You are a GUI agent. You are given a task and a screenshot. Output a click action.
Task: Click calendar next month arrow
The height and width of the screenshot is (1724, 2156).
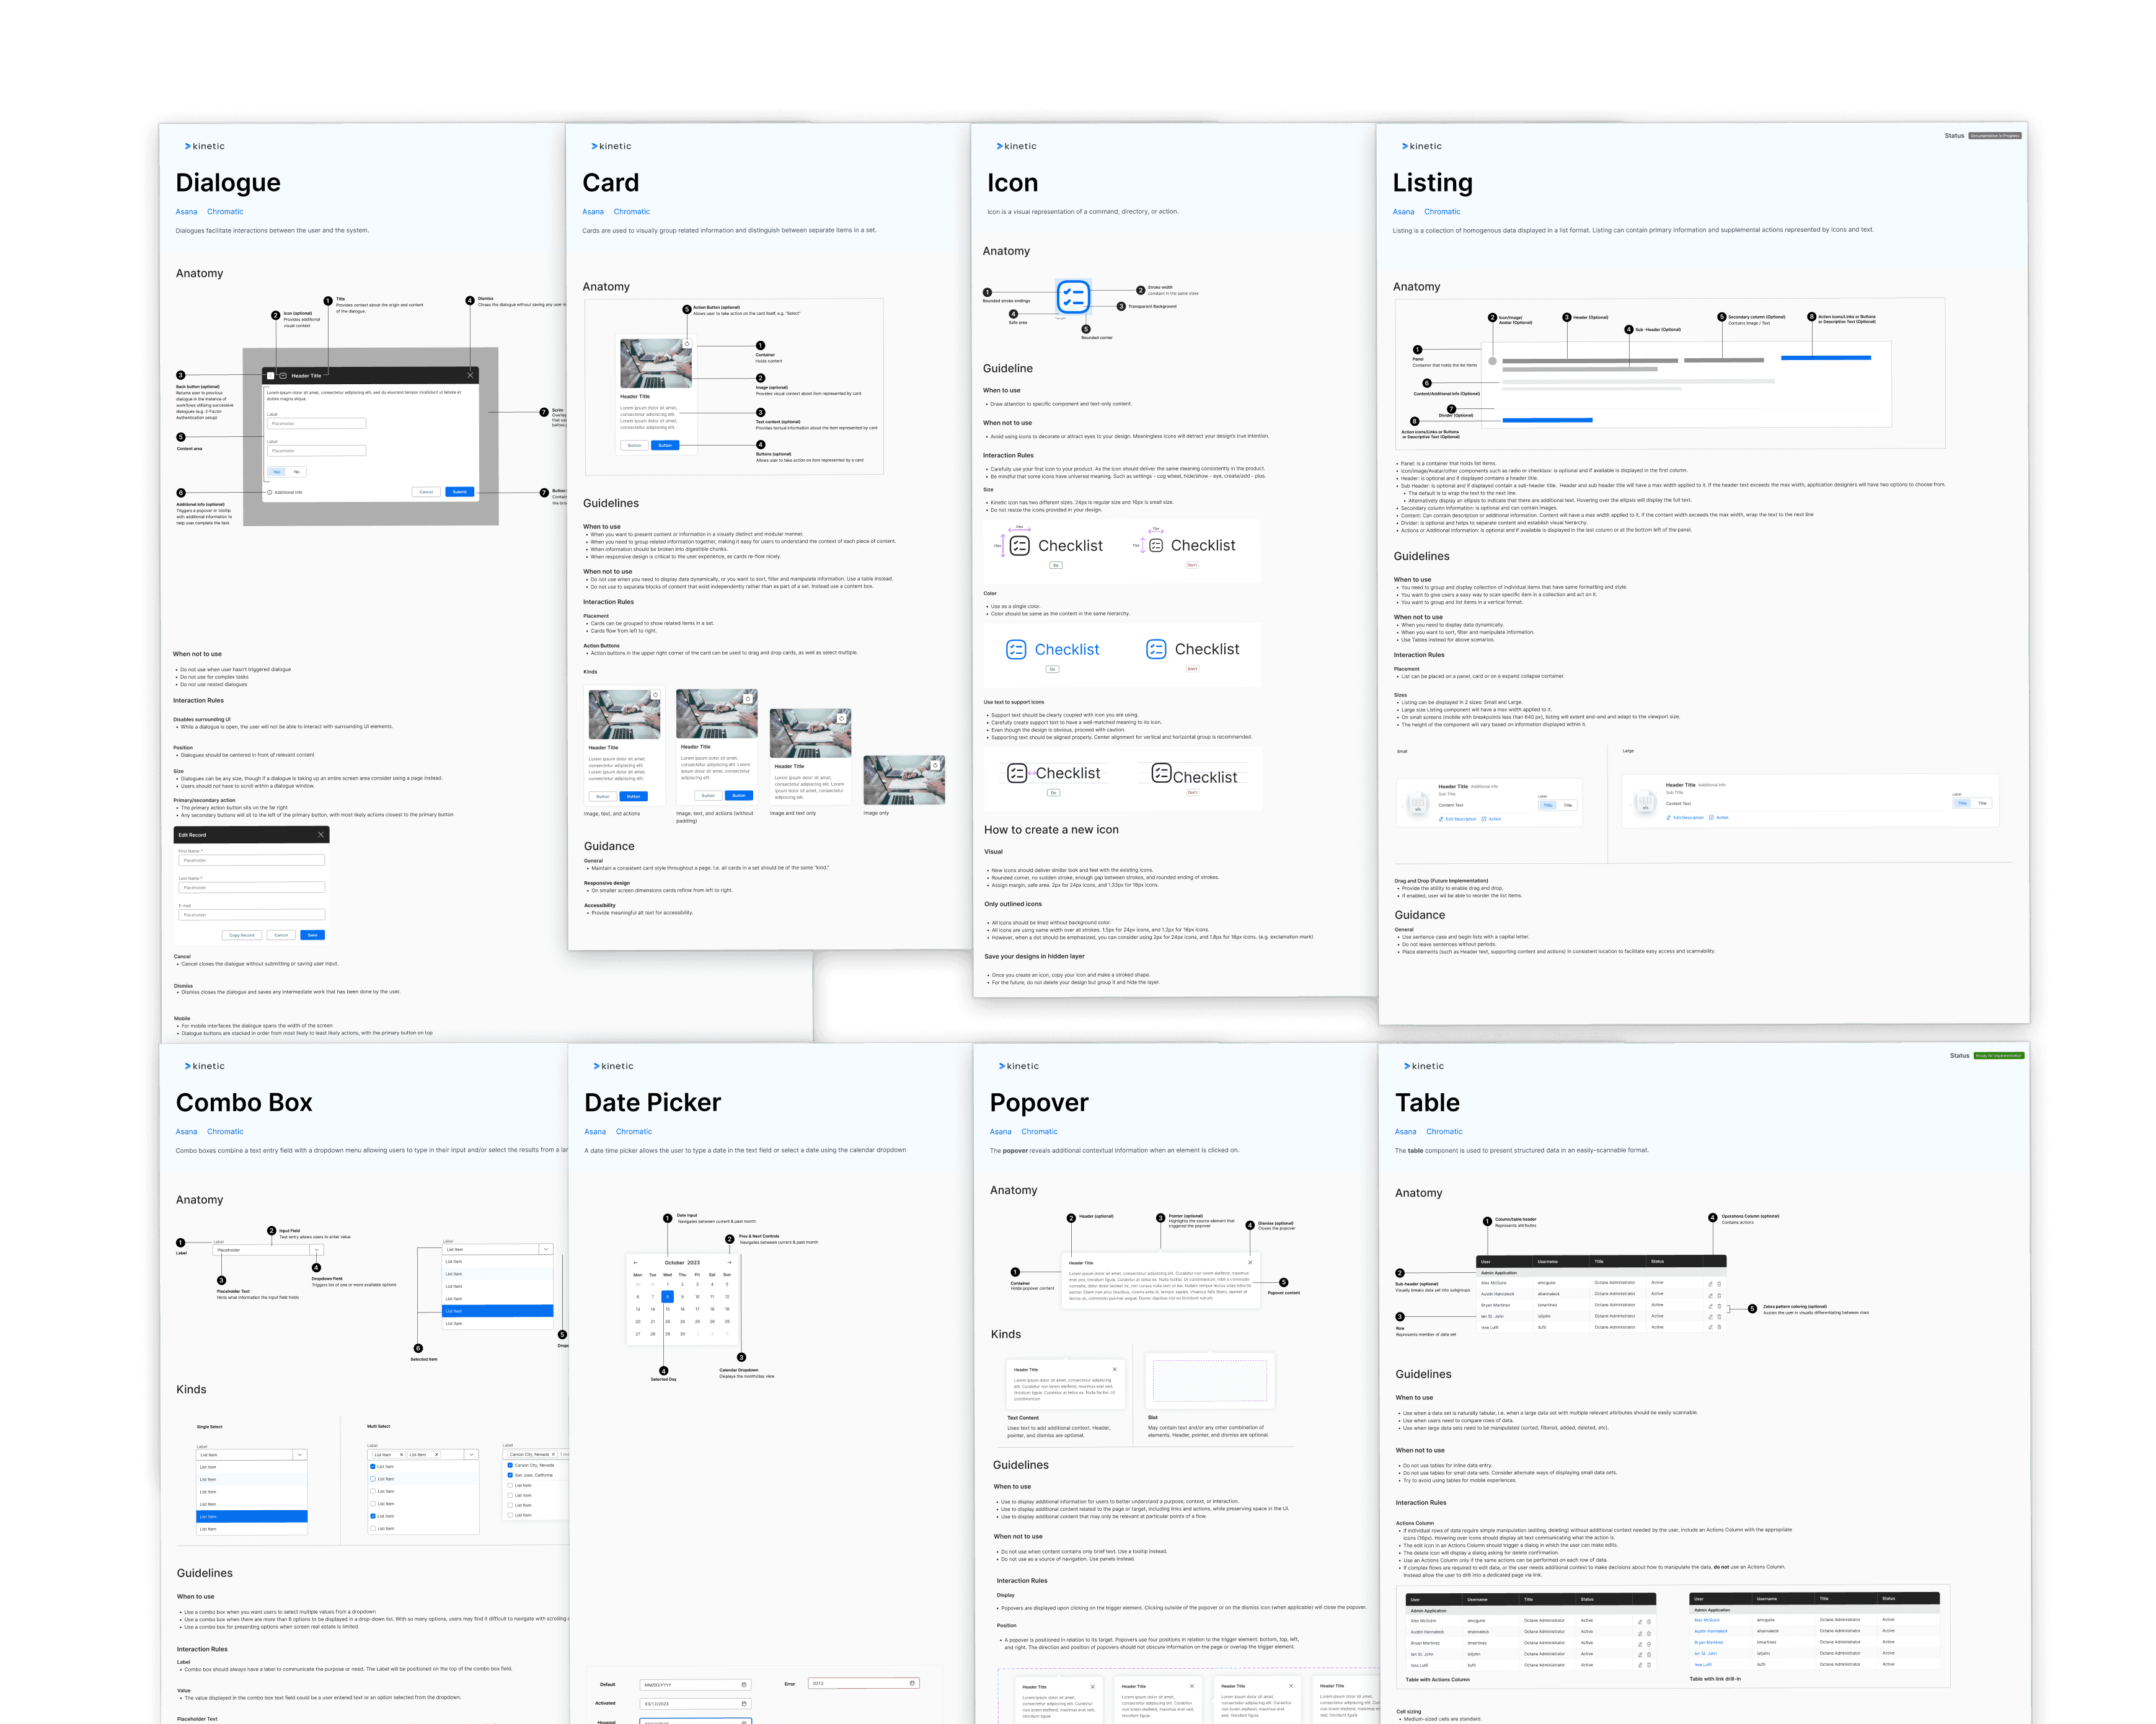[729, 1262]
